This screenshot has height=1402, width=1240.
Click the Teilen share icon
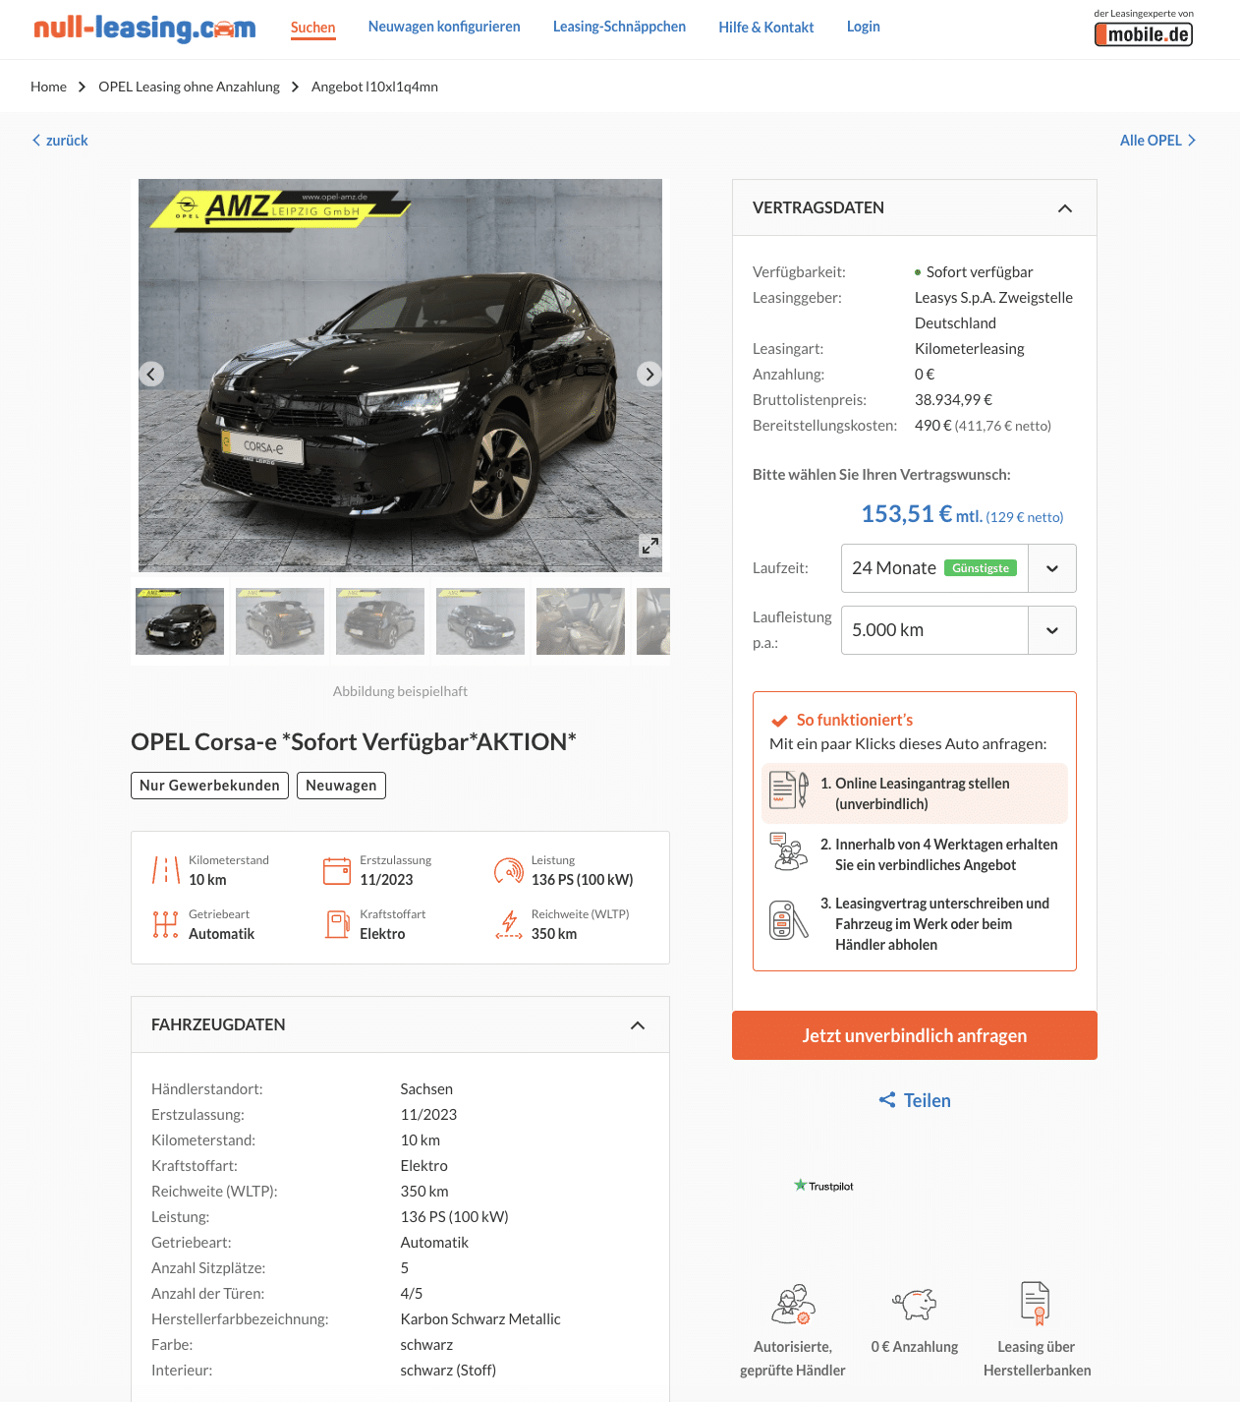(x=887, y=1100)
